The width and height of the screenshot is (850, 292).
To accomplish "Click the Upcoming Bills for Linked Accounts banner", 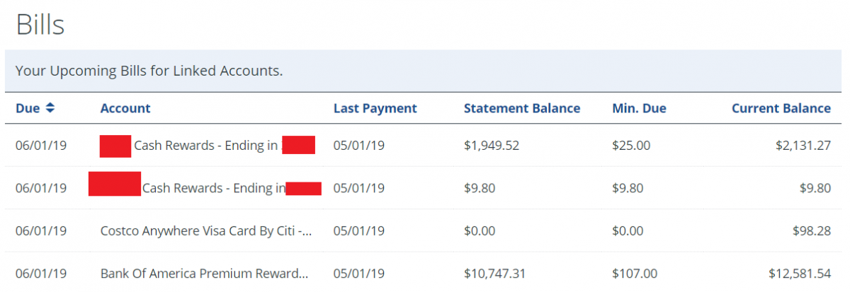I will tap(149, 71).
